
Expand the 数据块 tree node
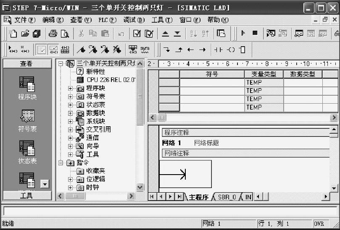coord(70,113)
